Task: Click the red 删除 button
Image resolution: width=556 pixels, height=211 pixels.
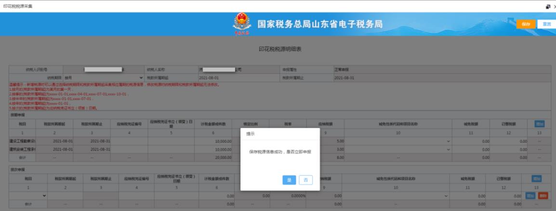Action: coord(543,196)
